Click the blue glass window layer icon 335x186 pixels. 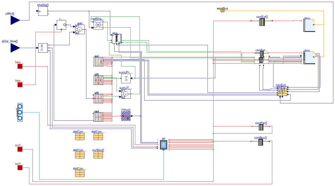[262, 60]
